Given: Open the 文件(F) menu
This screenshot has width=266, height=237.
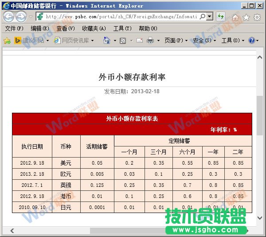Looking at the screenshot, I should [x=14, y=28].
